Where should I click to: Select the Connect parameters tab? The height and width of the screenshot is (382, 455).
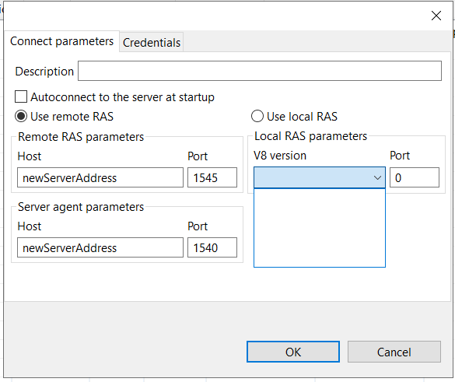pos(61,41)
